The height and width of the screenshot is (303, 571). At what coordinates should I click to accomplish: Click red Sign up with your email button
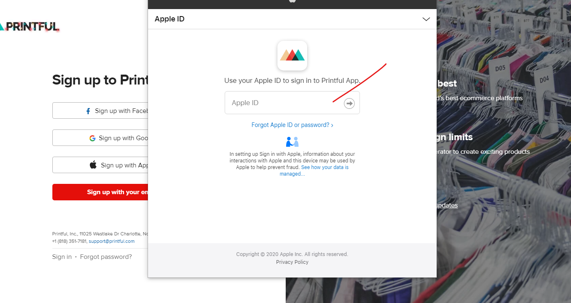point(100,192)
